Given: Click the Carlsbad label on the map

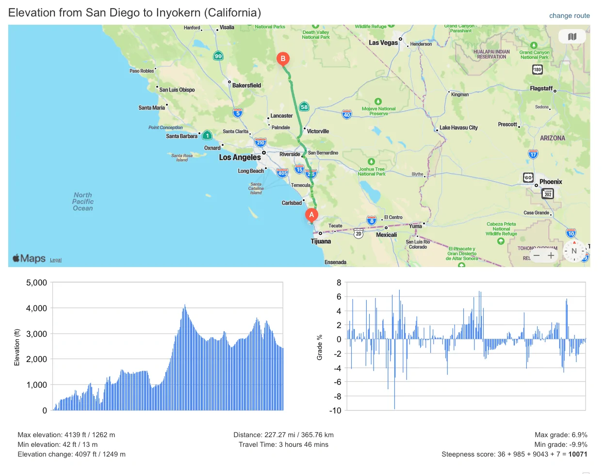Looking at the screenshot, I should pyautogui.click(x=292, y=203).
